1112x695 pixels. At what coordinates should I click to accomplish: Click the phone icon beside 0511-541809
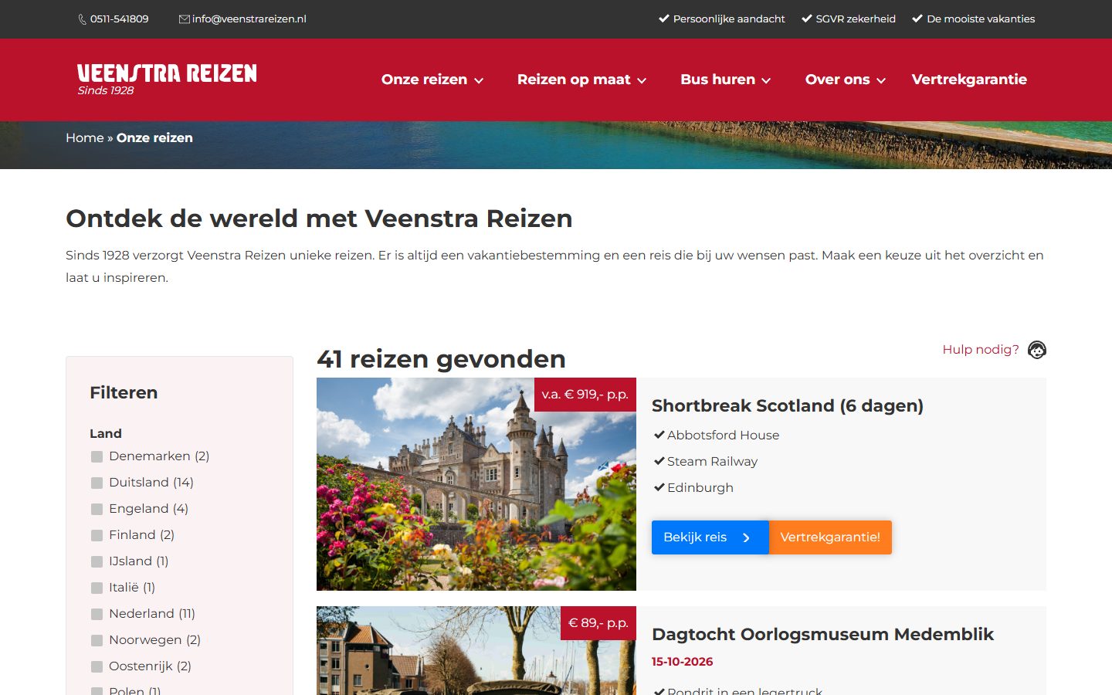click(x=82, y=19)
